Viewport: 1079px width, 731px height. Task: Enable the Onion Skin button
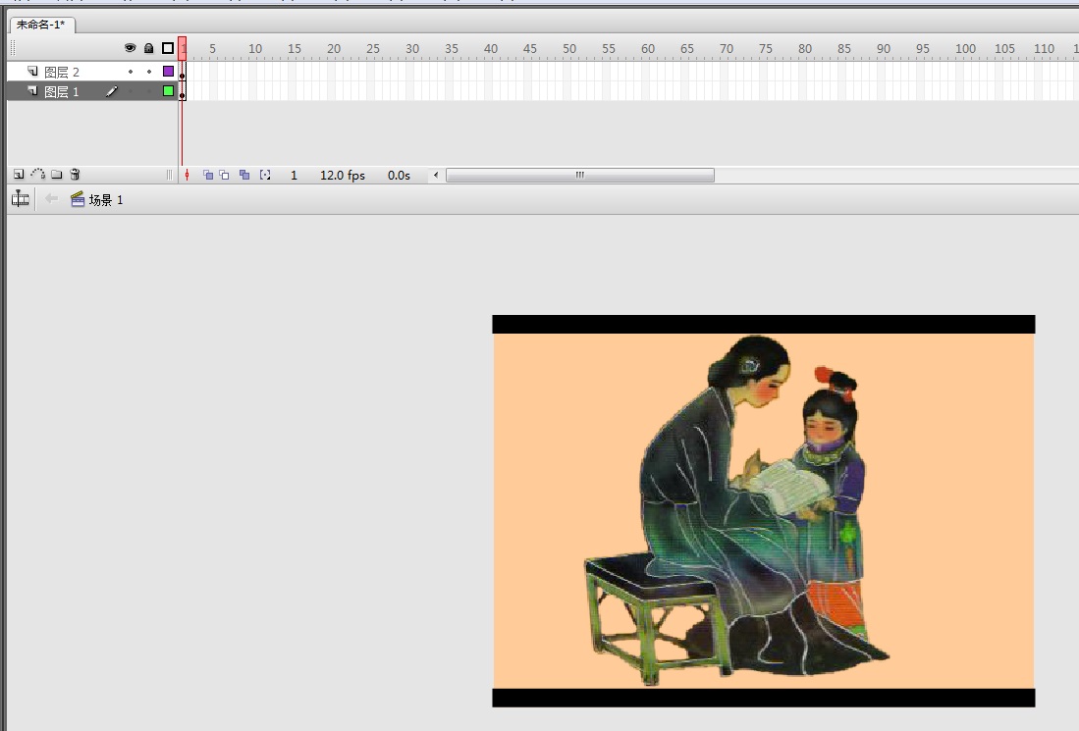tap(208, 176)
